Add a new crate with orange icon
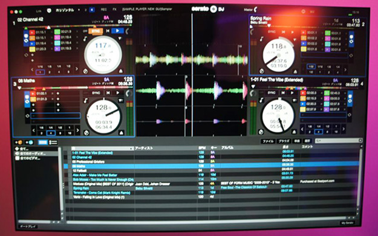The width and height of the screenshot is (378, 236). click(19, 142)
